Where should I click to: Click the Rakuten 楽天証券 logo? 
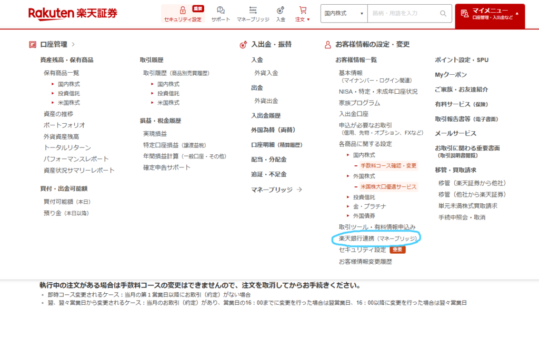(73, 13)
